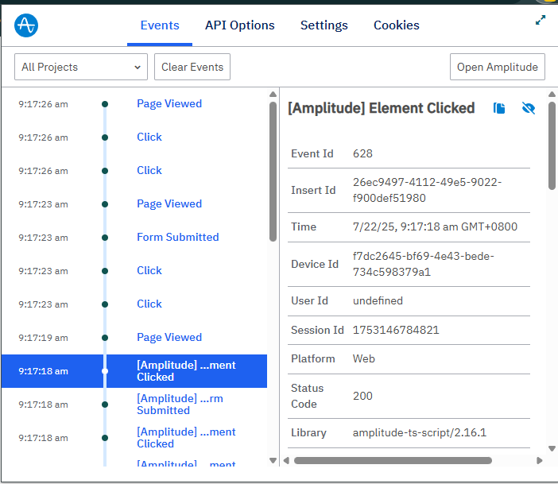
Task: Hide this event type with the crossed eye icon
Action: pos(529,108)
